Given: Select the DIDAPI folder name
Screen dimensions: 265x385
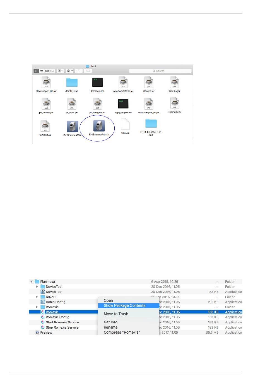Looking at the screenshot, I should point(51,297).
